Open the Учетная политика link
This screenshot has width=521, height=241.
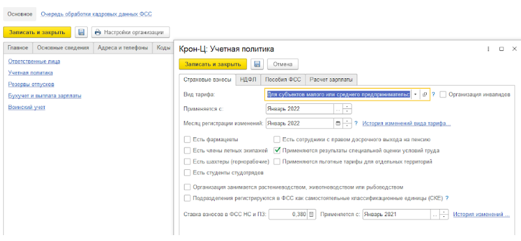pyautogui.click(x=31, y=72)
